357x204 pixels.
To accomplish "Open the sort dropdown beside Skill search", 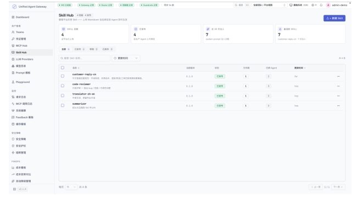I will 126,58.
